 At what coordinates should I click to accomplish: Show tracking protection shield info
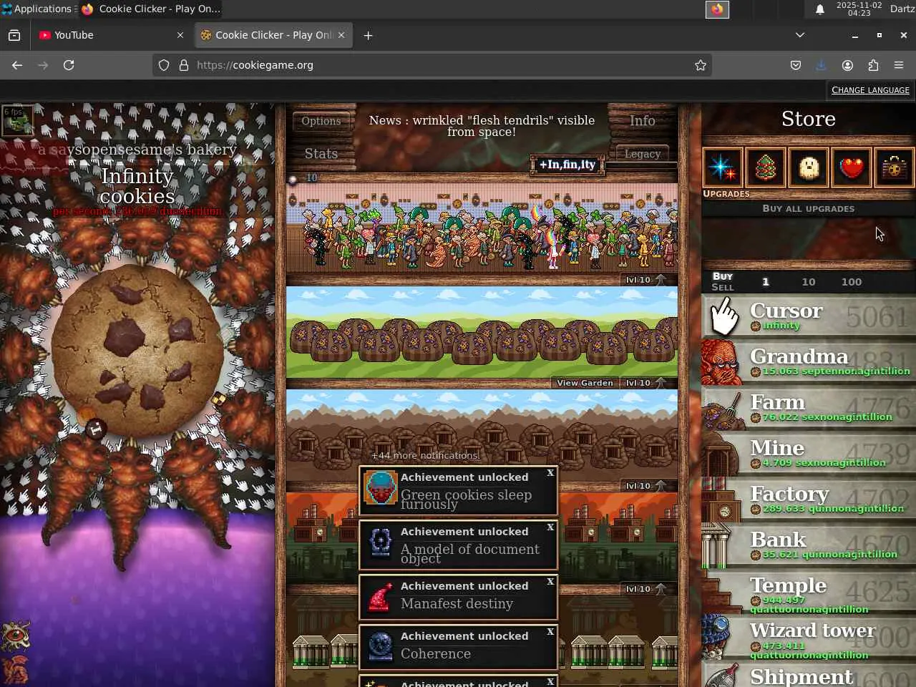[164, 65]
